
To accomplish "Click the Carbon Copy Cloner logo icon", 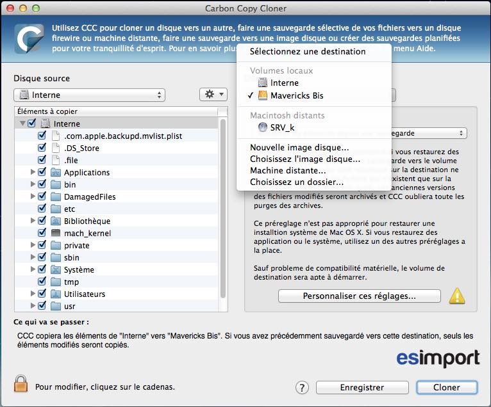I will (29, 40).
